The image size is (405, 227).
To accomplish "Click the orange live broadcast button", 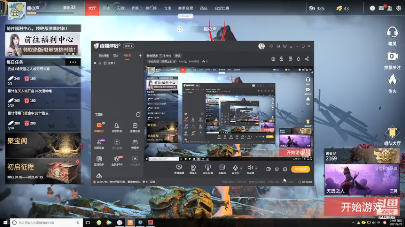I will pos(300,169).
